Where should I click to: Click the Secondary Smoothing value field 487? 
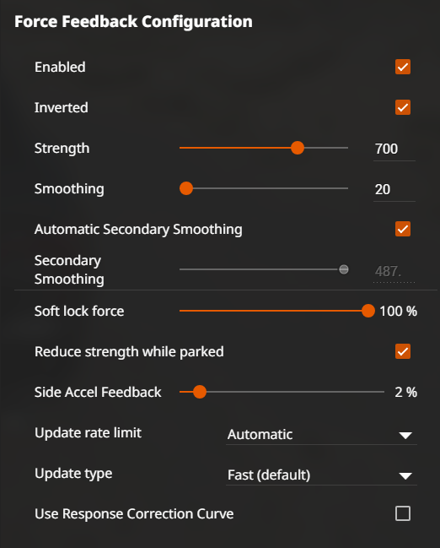394,272
